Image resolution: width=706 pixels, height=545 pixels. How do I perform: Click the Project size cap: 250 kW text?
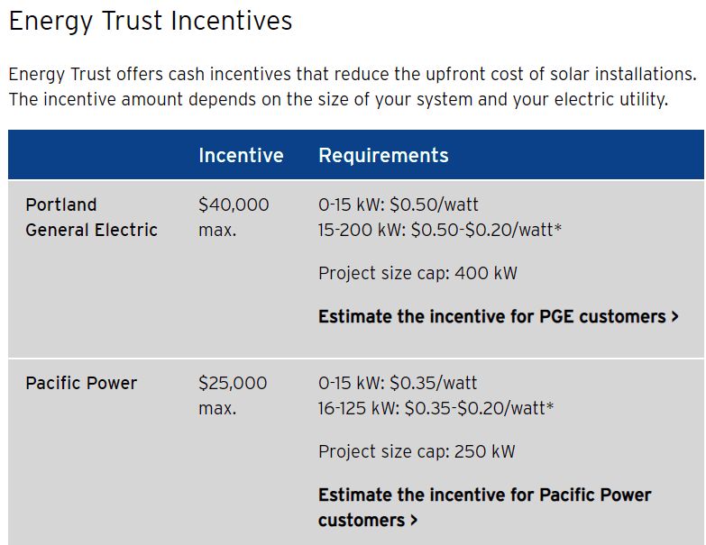(x=417, y=451)
